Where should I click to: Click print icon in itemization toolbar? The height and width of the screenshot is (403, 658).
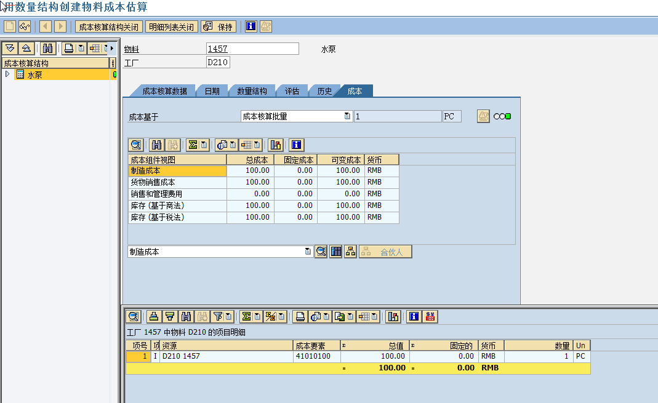(x=300, y=317)
